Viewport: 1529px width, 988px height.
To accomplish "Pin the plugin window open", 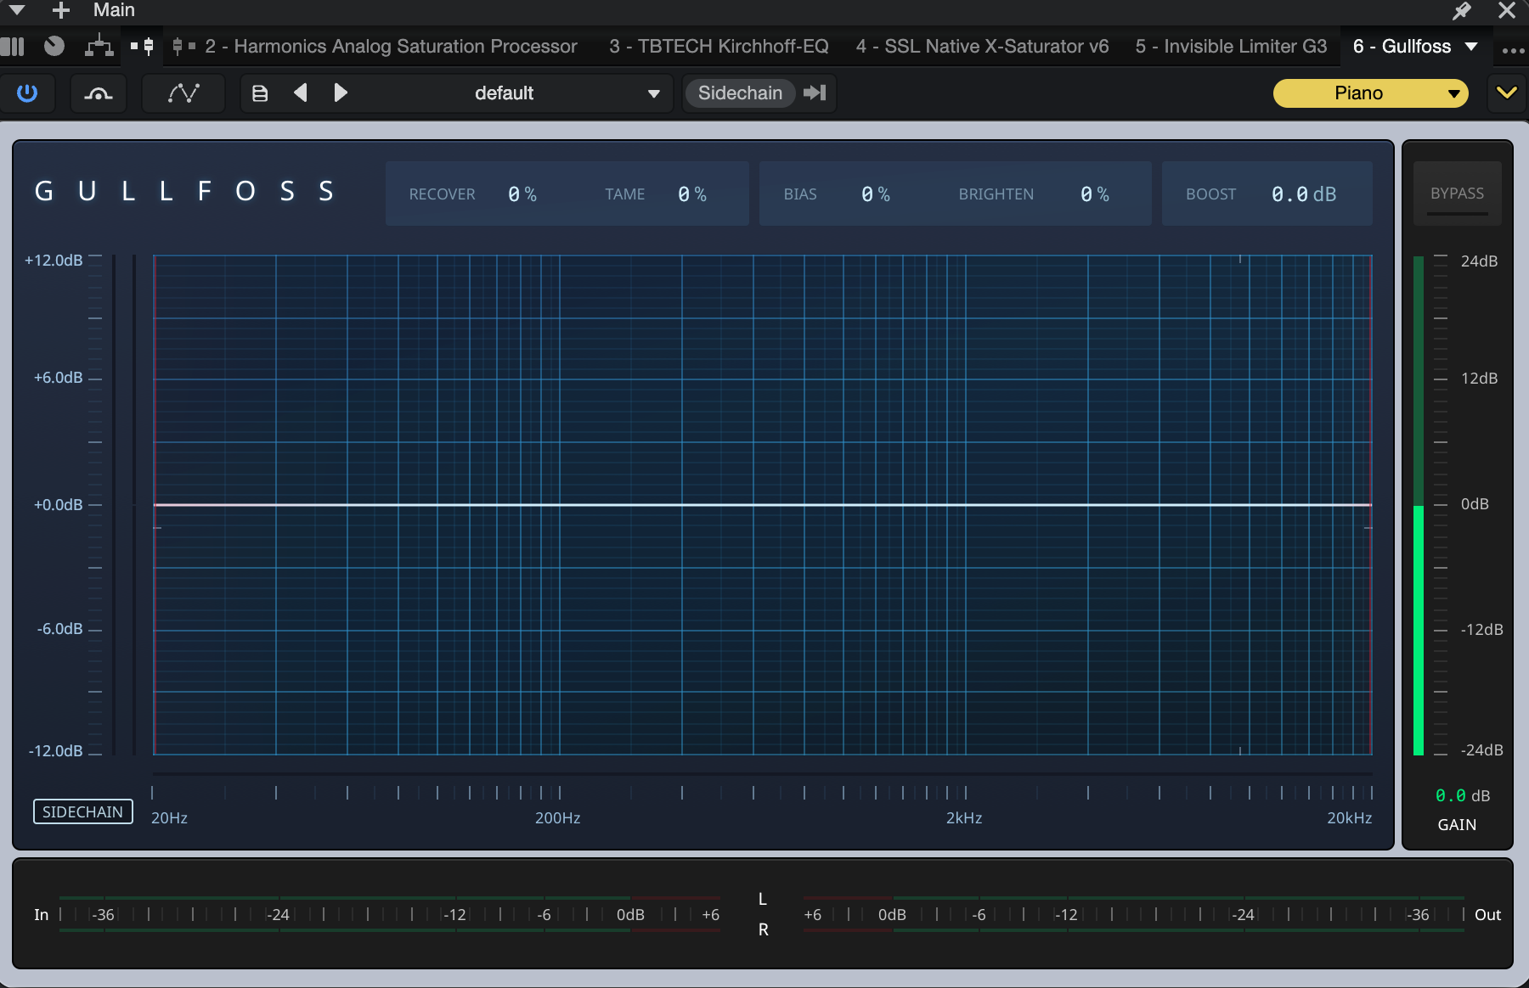I will (x=1462, y=10).
